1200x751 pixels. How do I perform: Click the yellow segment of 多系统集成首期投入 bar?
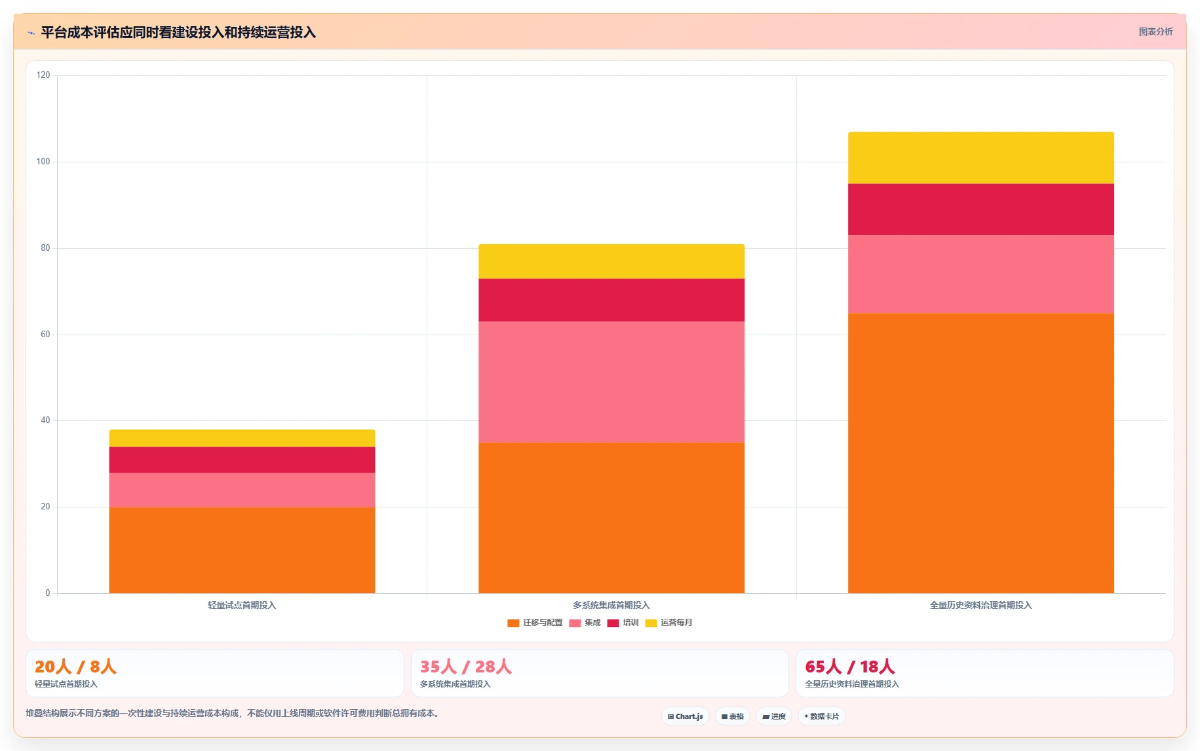(x=611, y=261)
